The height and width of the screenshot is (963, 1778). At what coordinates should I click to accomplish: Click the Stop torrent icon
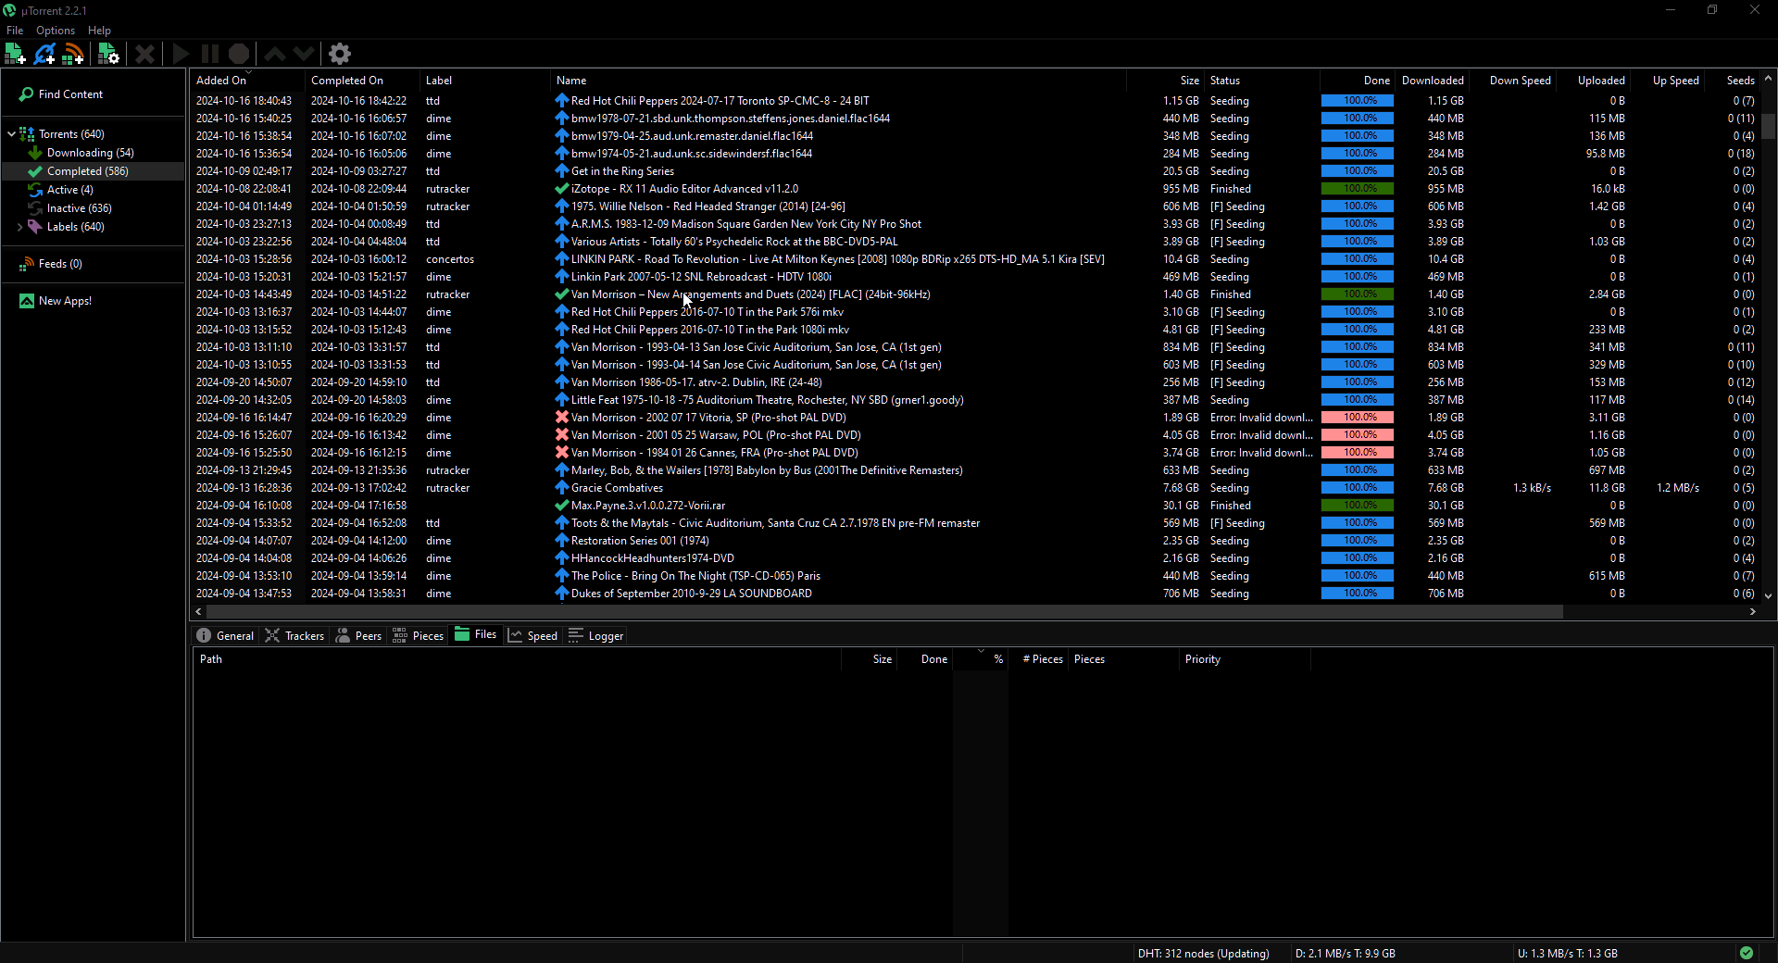239,54
